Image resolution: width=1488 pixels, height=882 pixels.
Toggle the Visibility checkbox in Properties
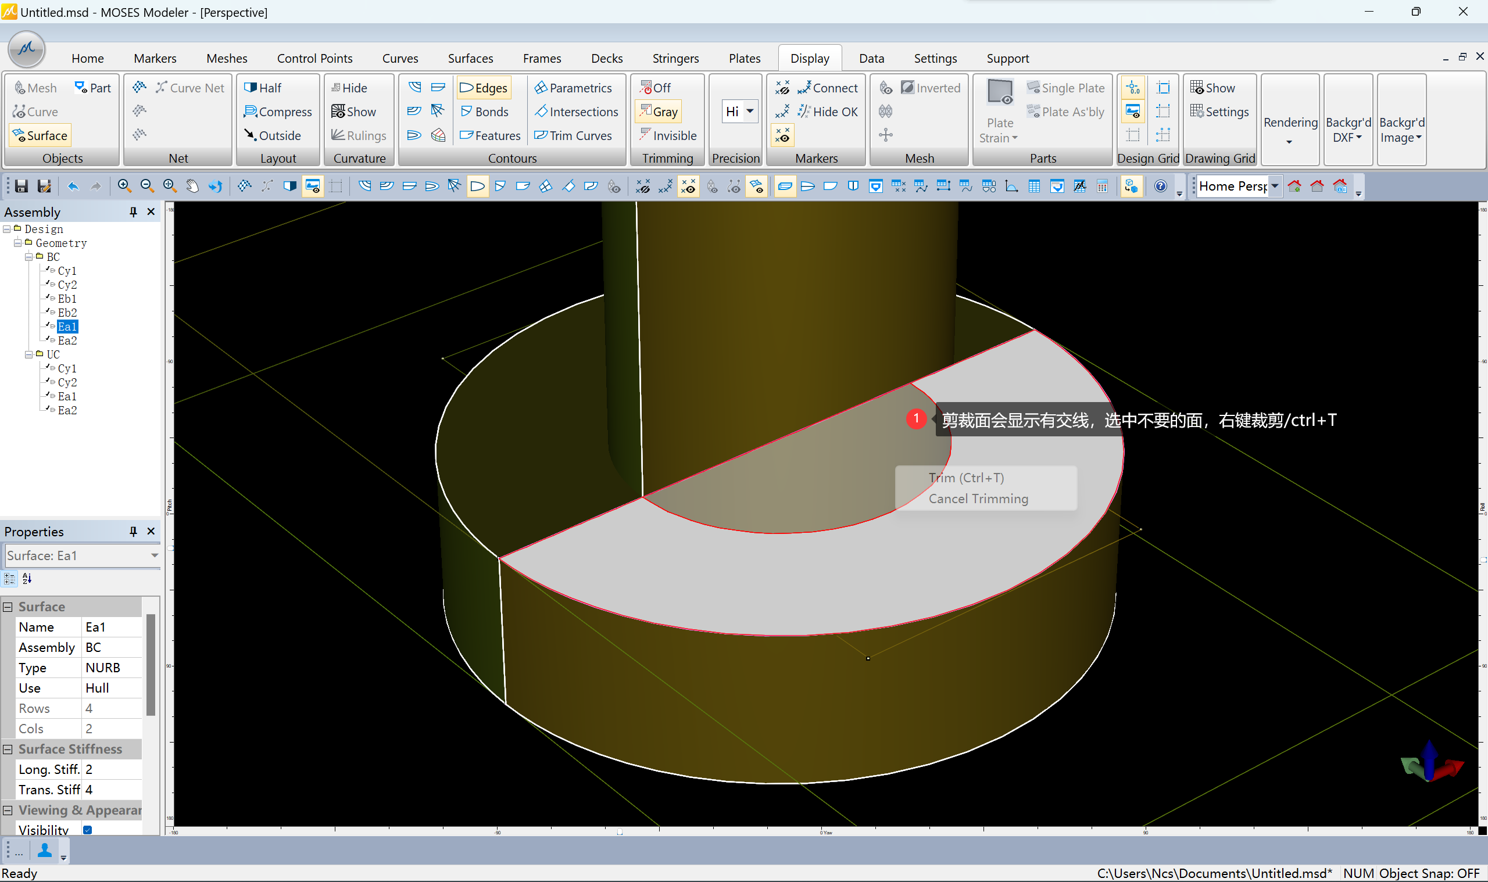88,830
